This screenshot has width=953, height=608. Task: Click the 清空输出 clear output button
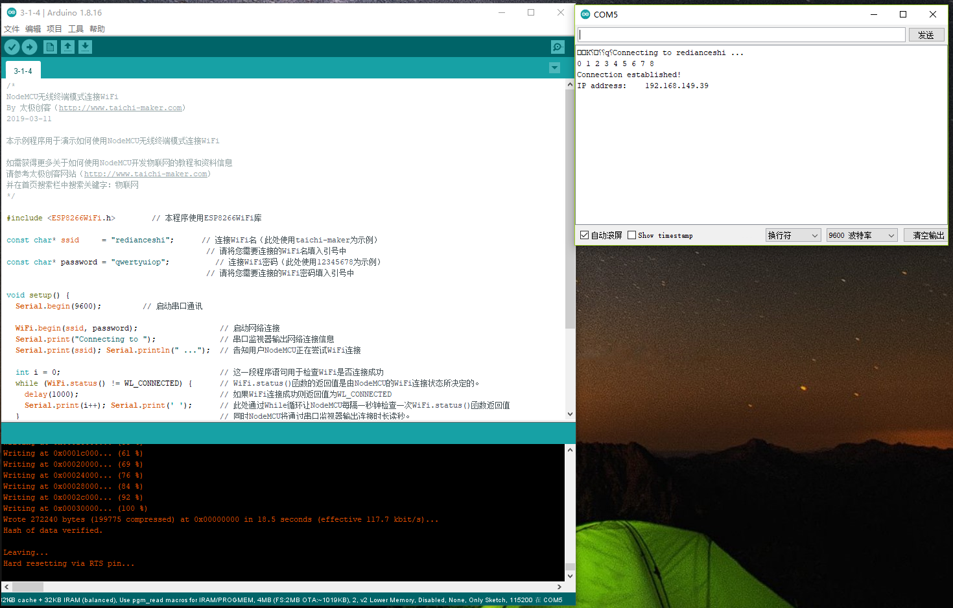point(928,235)
